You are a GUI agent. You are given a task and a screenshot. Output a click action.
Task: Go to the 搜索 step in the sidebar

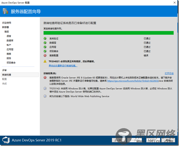point(9,54)
